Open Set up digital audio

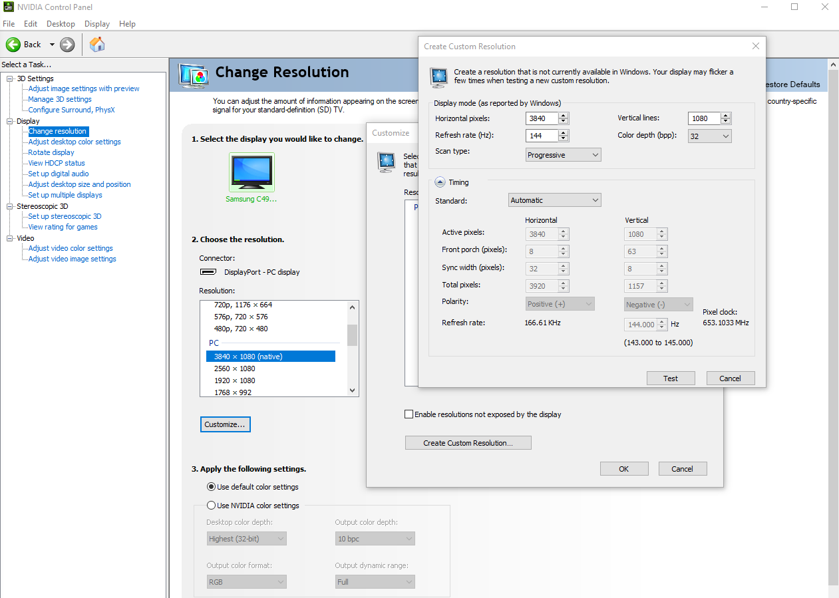click(x=59, y=174)
